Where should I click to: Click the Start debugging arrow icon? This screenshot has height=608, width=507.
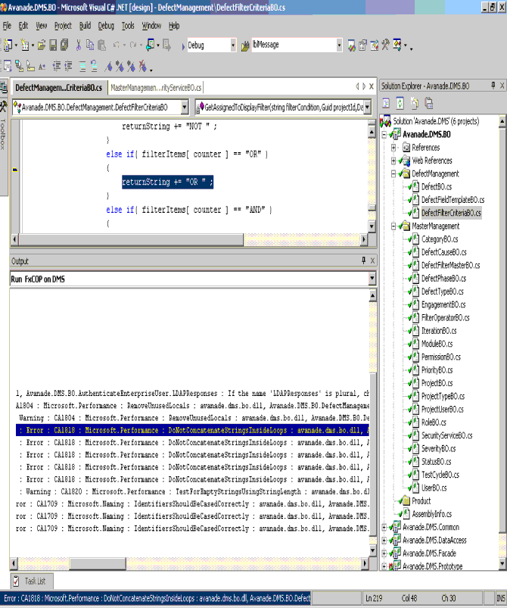pyautogui.click(x=183, y=46)
